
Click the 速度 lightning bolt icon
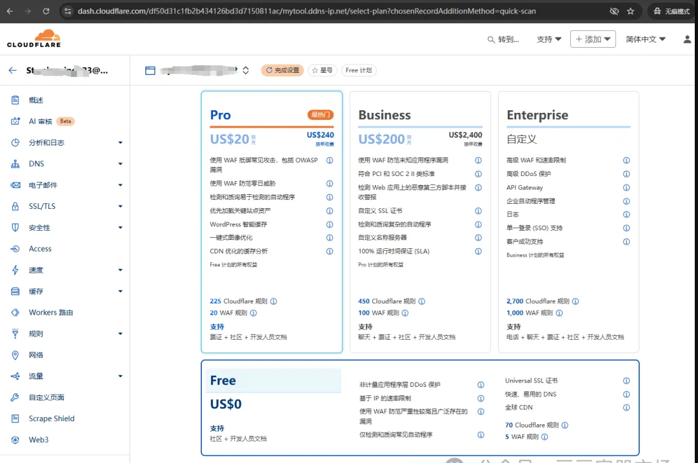[15, 270]
